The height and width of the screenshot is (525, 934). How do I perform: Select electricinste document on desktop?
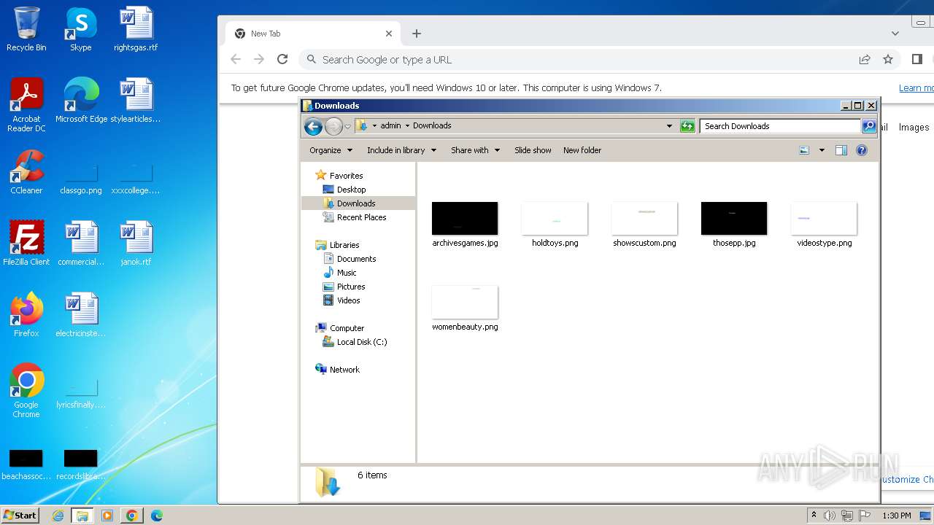click(81, 315)
